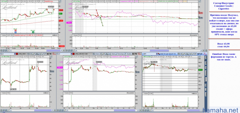Open Style icon in LO 15m chart toolbar
Screen dimensions: 240x113
pyautogui.click(x=40, y=54)
